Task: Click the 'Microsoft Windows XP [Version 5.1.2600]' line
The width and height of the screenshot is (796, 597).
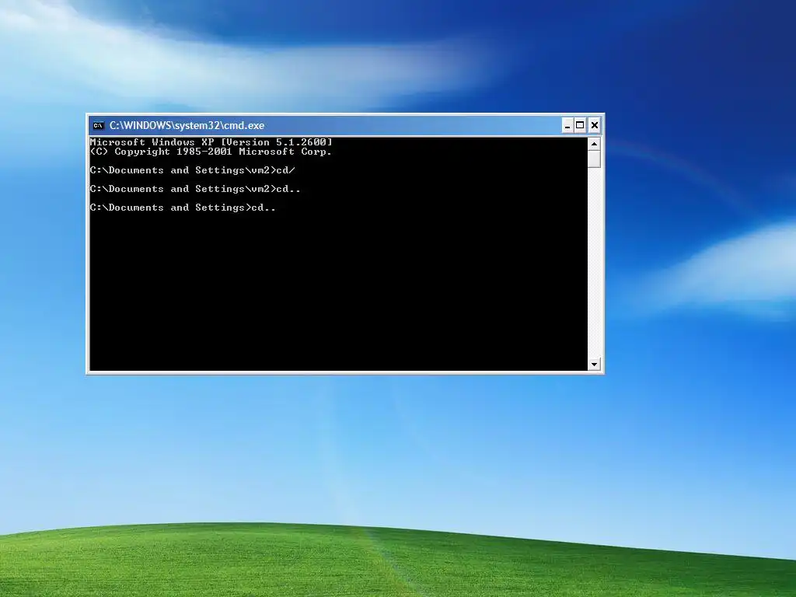Action: (211, 142)
